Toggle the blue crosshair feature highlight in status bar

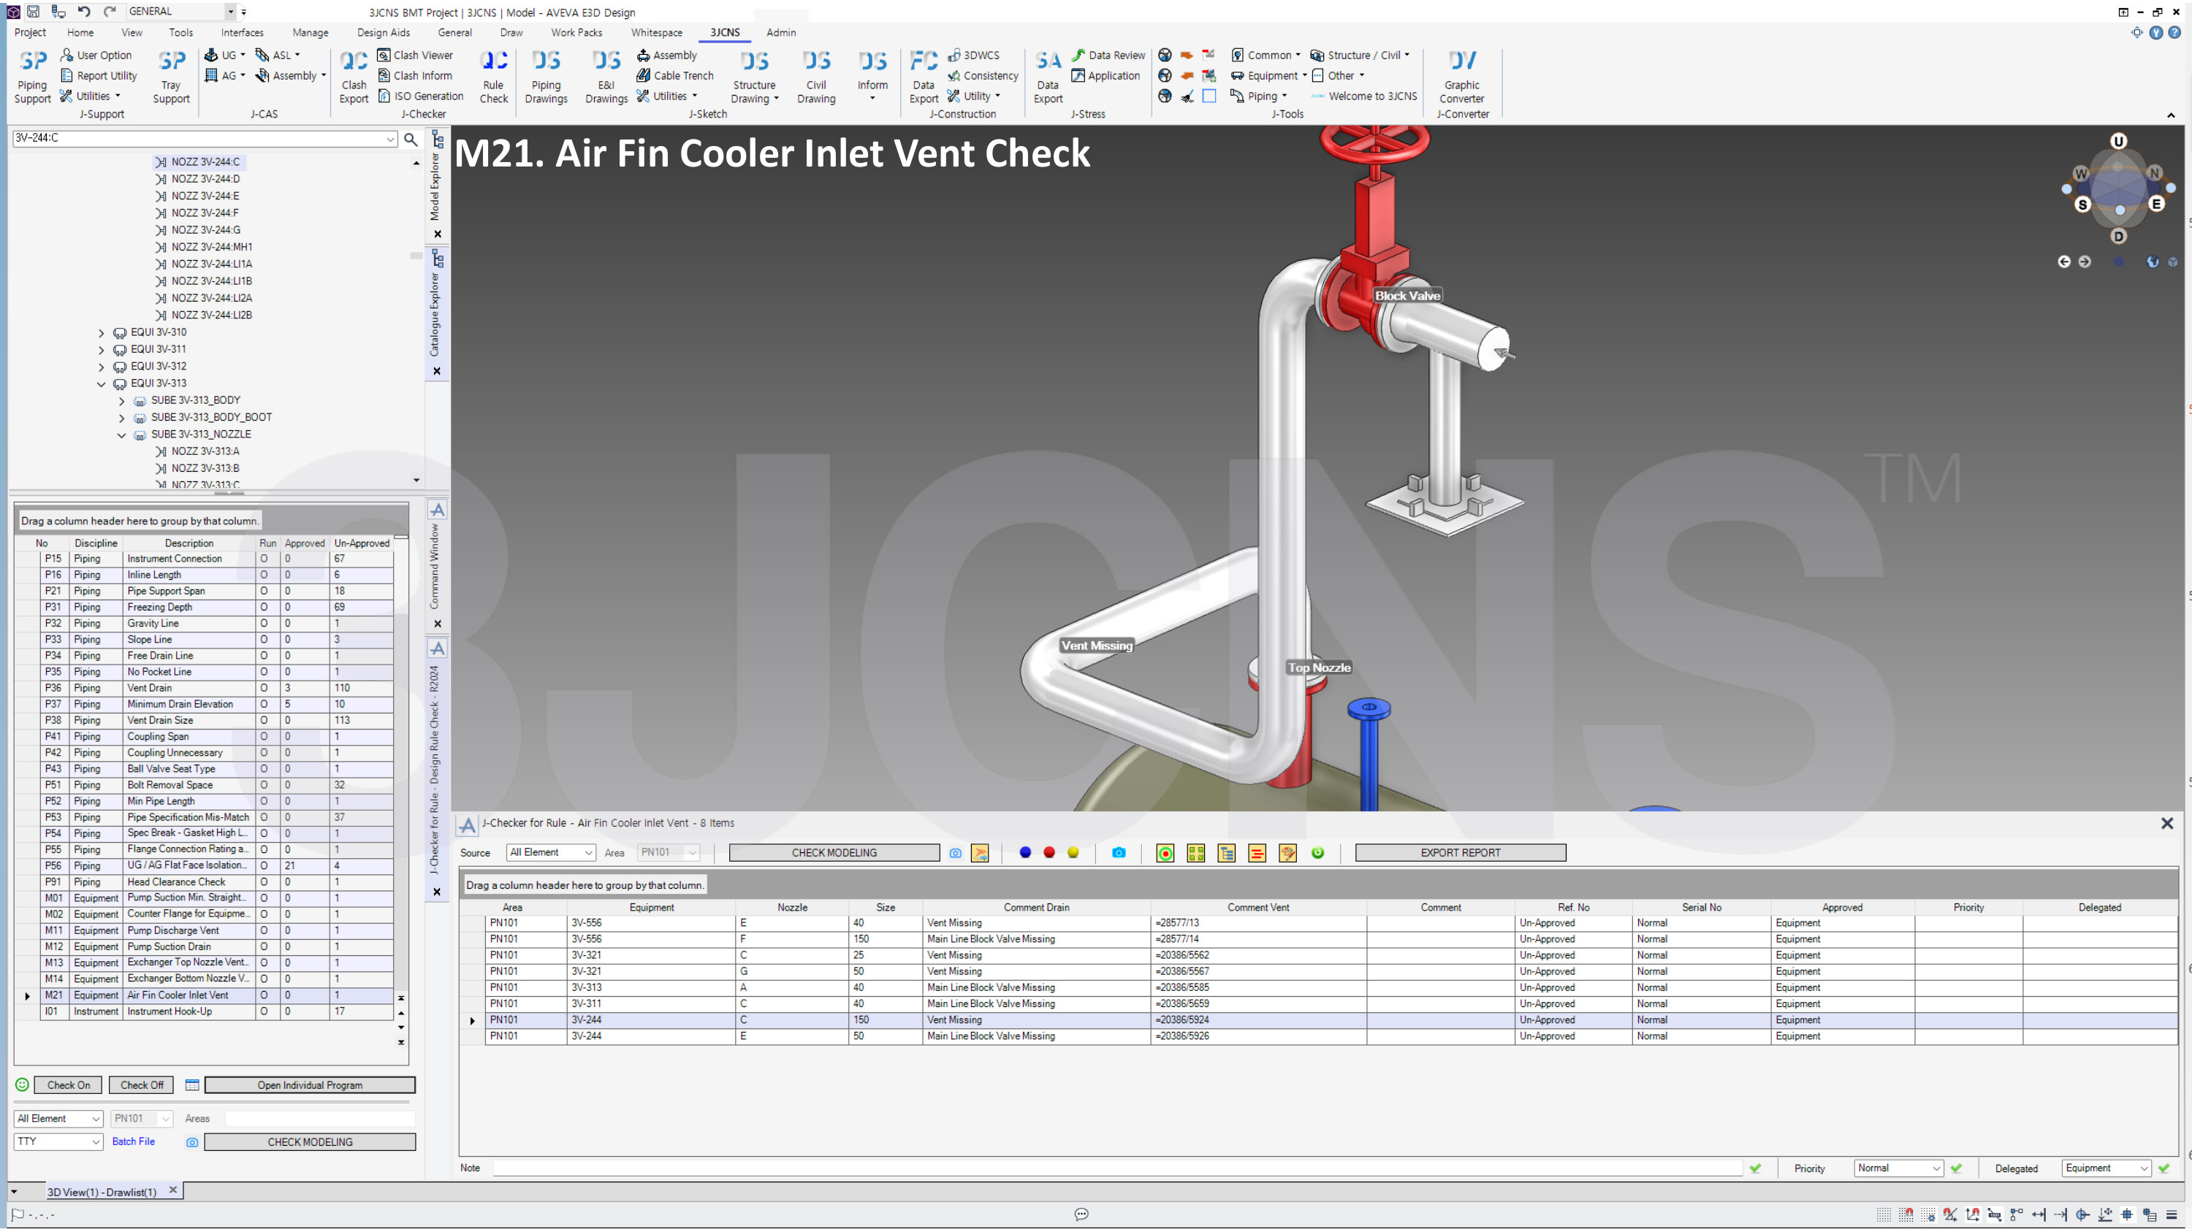2127,1215
